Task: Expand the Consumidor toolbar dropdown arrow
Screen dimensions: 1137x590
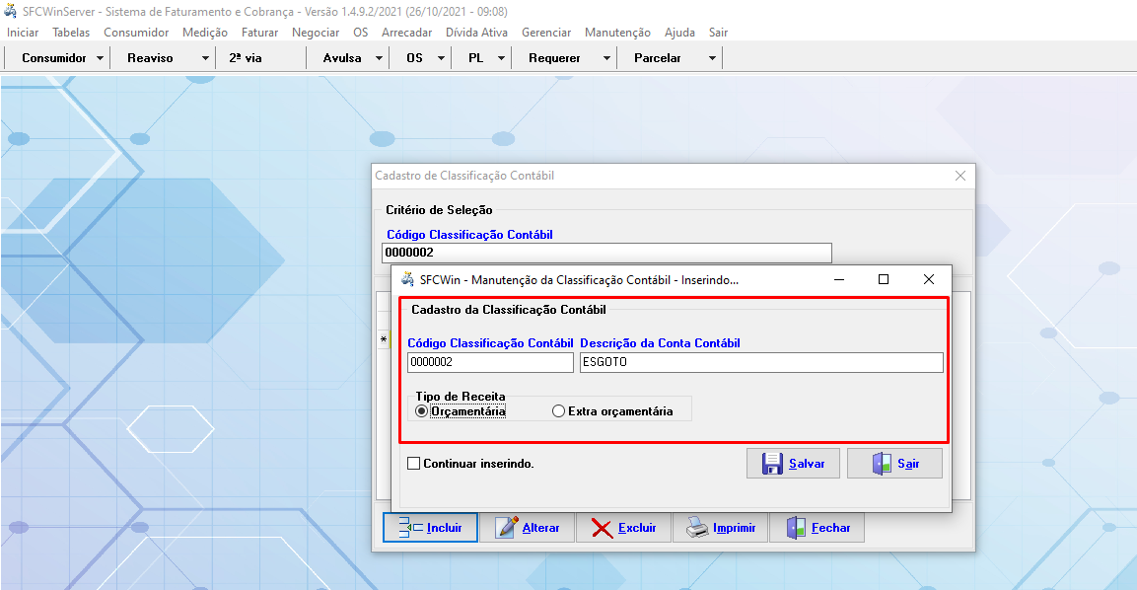Action: click(x=101, y=58)
